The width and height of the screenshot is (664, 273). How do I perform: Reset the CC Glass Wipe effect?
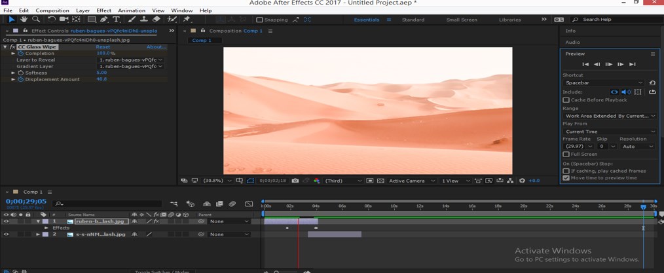[103, 47]
